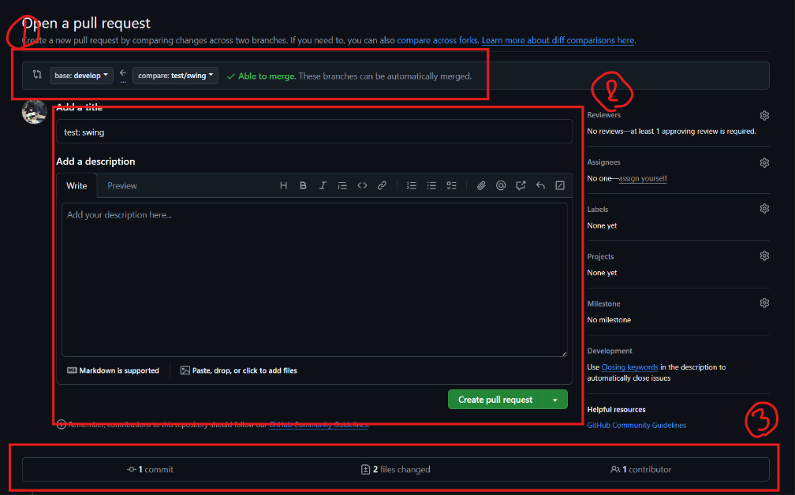Click the Create pull request button
The image size is (795, 495).
click(x=495, y=400)
